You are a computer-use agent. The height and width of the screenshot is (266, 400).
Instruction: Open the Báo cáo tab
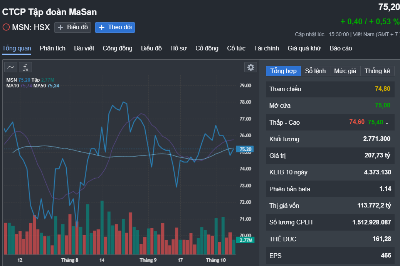pyautogui.click(x=341, y=48)
